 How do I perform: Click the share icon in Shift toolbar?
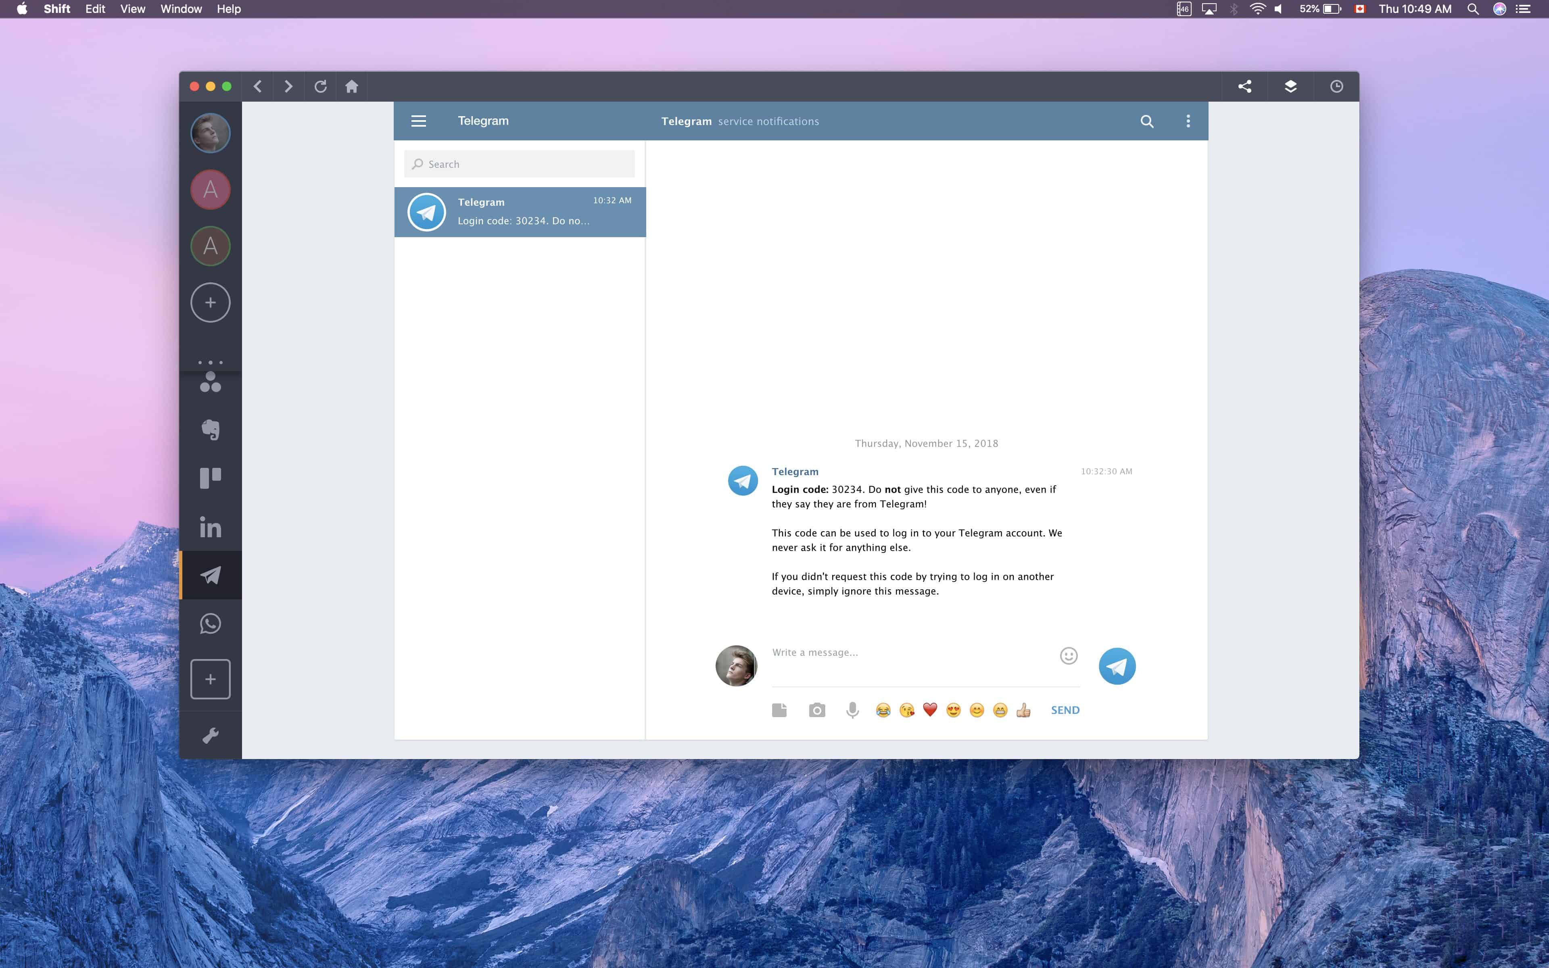(1244, 86)
